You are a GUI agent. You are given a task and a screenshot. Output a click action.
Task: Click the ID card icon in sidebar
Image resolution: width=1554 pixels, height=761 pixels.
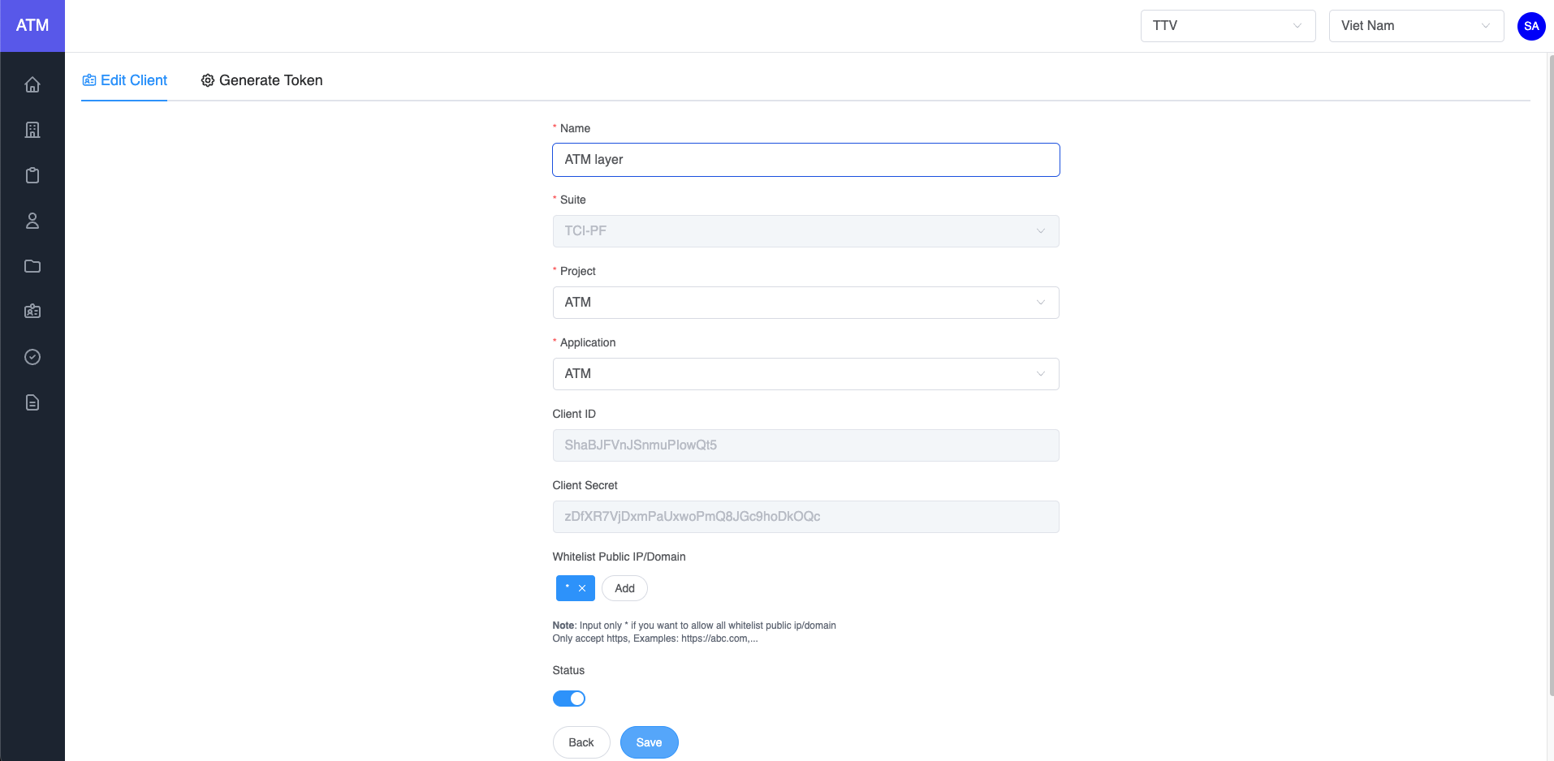[32, 312]
